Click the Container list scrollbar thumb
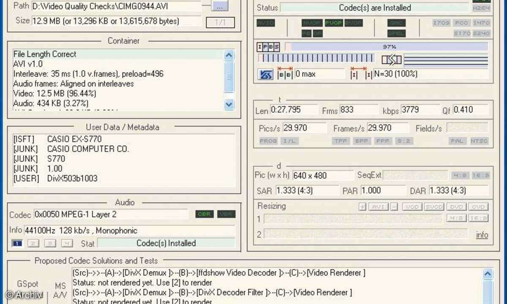The image size is (507, 304). pyautogui.click(x=229, y=76)
